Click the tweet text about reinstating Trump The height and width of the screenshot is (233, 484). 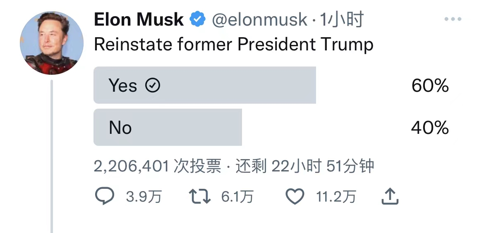point(234,44)
